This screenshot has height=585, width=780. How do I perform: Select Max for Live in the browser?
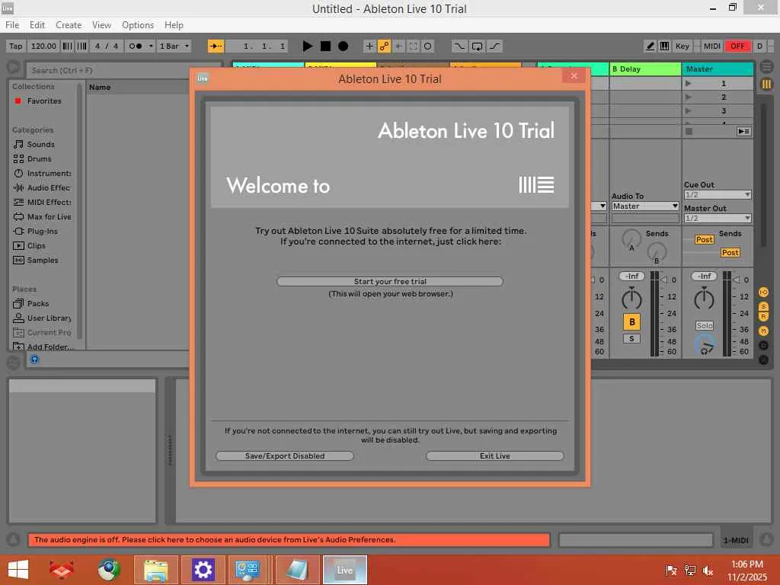tap(50, 217)
